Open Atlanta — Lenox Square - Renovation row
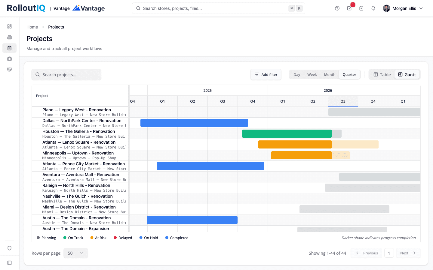 (x=80, y=145)
